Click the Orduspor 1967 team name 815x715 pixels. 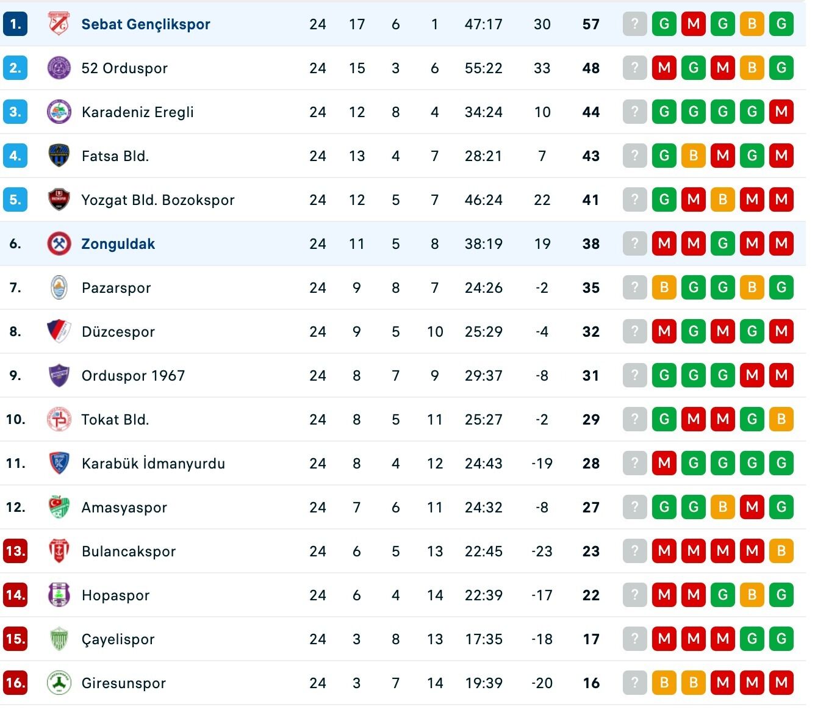click(133, 376)
